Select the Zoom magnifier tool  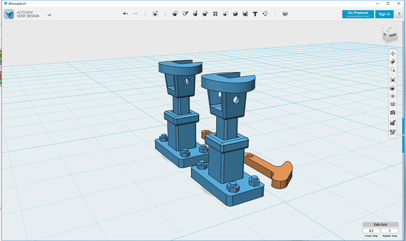coord(393,70)
